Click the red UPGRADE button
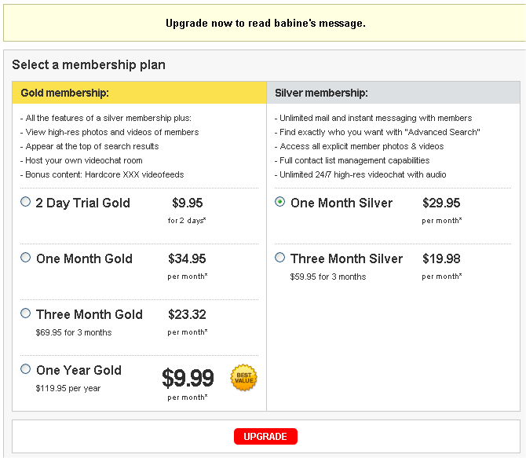Viewport: 526px width, 458px height. pyautogui.click(x=265, y=436)
